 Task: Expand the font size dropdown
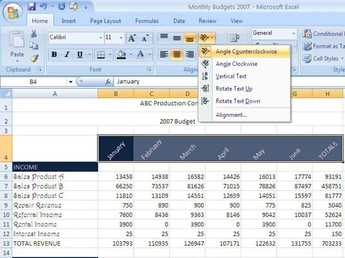pos(121,37)
